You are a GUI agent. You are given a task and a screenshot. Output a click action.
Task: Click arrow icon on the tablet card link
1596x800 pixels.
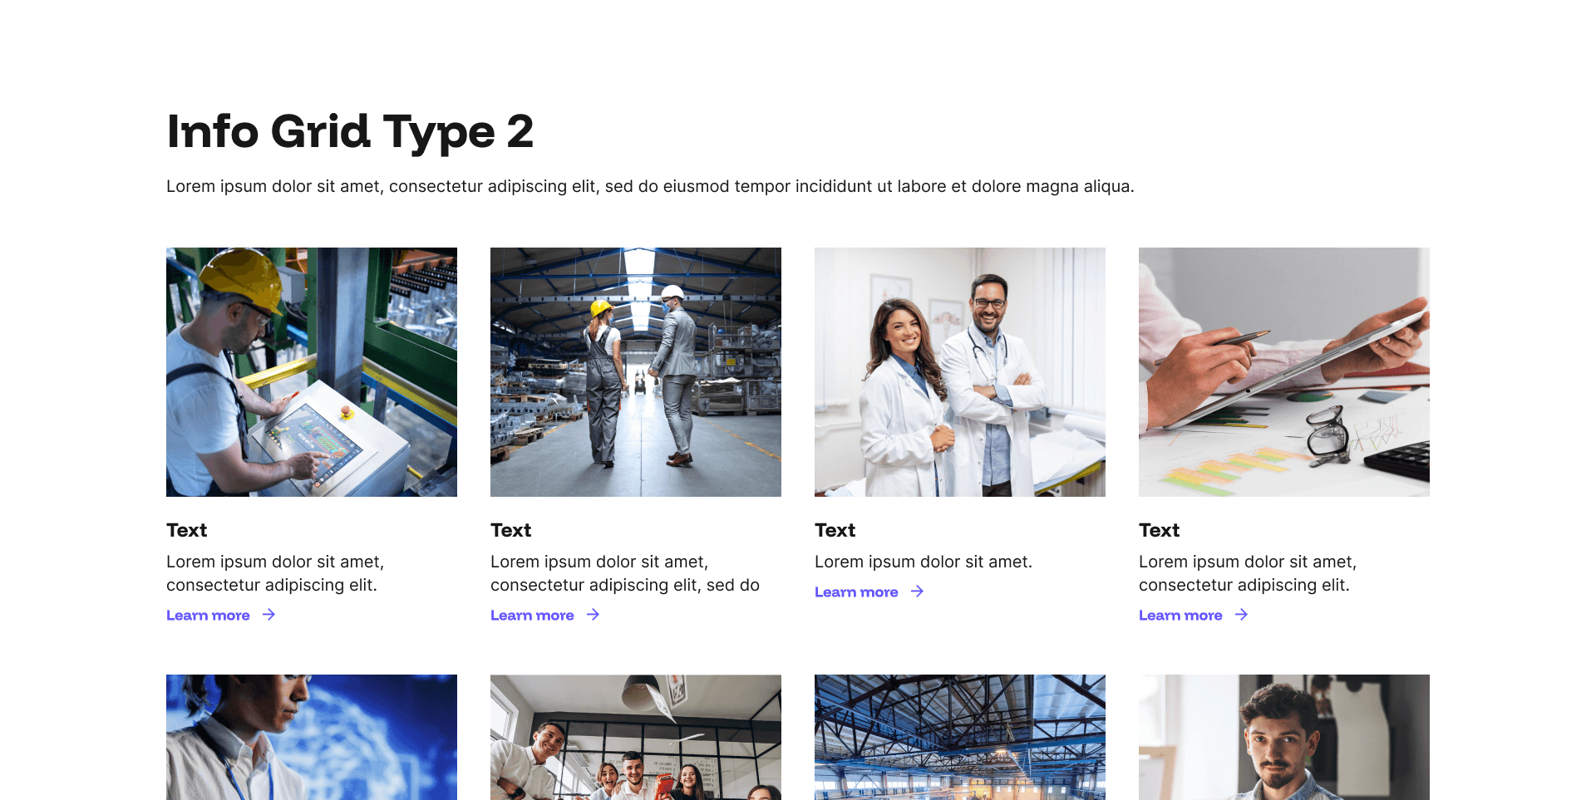(x=1241, y=615)
